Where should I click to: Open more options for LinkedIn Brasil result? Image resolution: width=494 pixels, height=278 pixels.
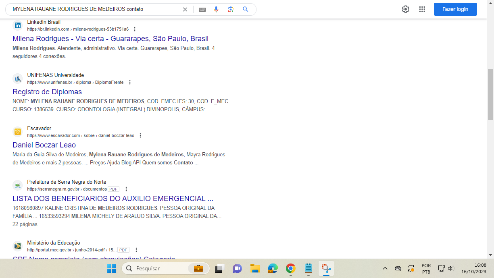tap(135, 29)
